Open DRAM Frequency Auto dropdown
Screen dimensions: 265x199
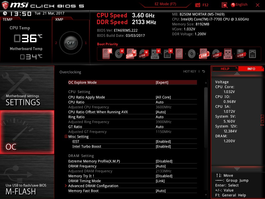(132, 166)
